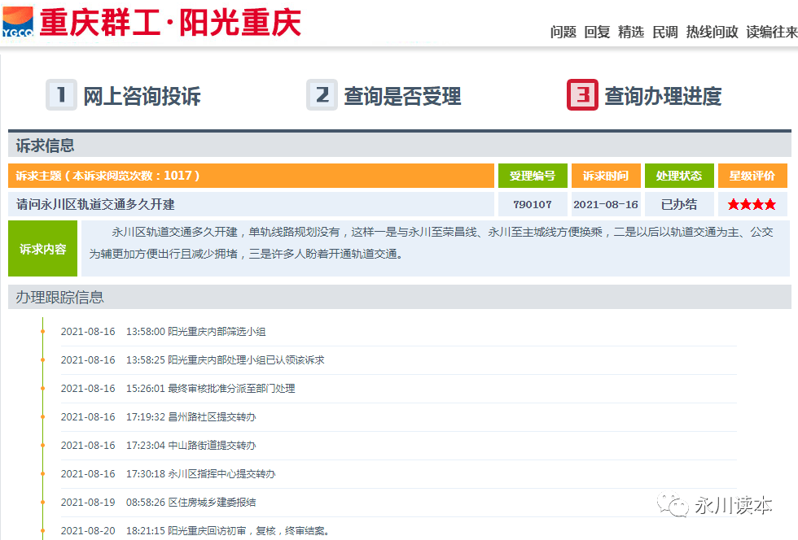Click the 17:19:32 昌州路社区提交转办 entry

pyautogui.click(x=158, y=417)
